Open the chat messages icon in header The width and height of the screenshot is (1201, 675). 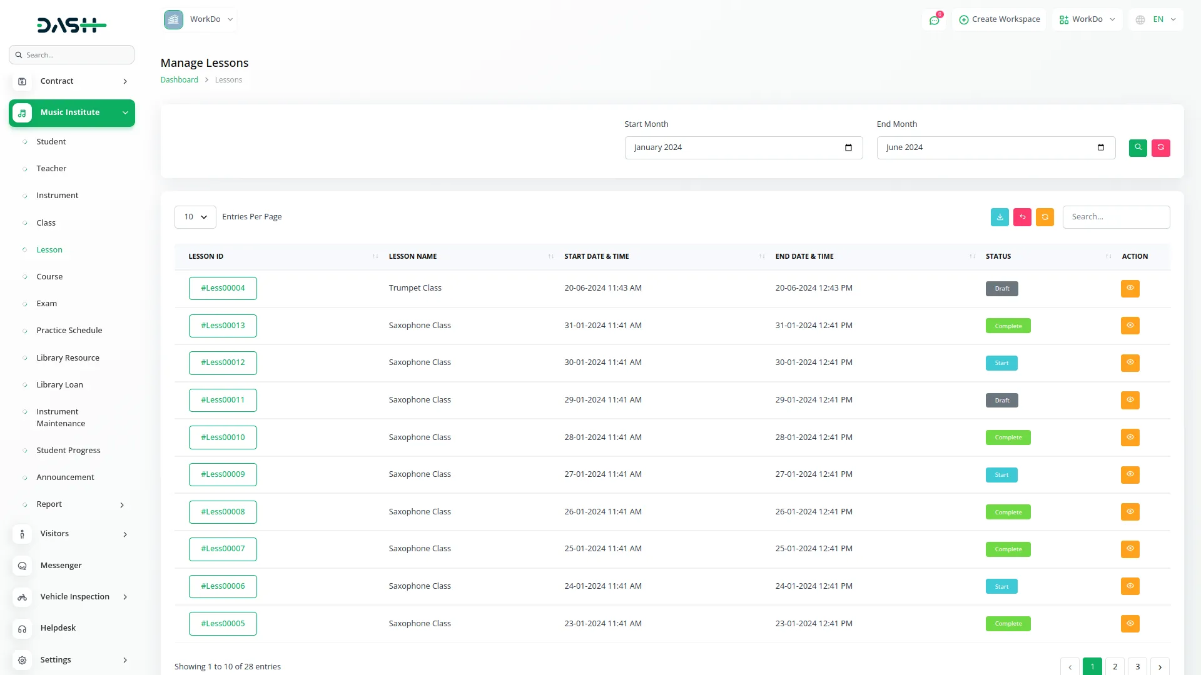pos(934,20)
